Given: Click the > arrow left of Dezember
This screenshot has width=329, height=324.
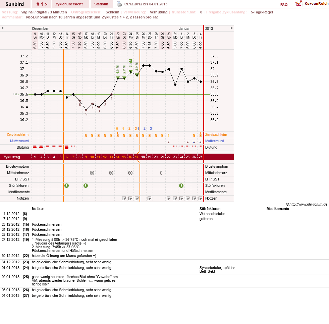Looking at the screenshot, I should click(3, 28).
